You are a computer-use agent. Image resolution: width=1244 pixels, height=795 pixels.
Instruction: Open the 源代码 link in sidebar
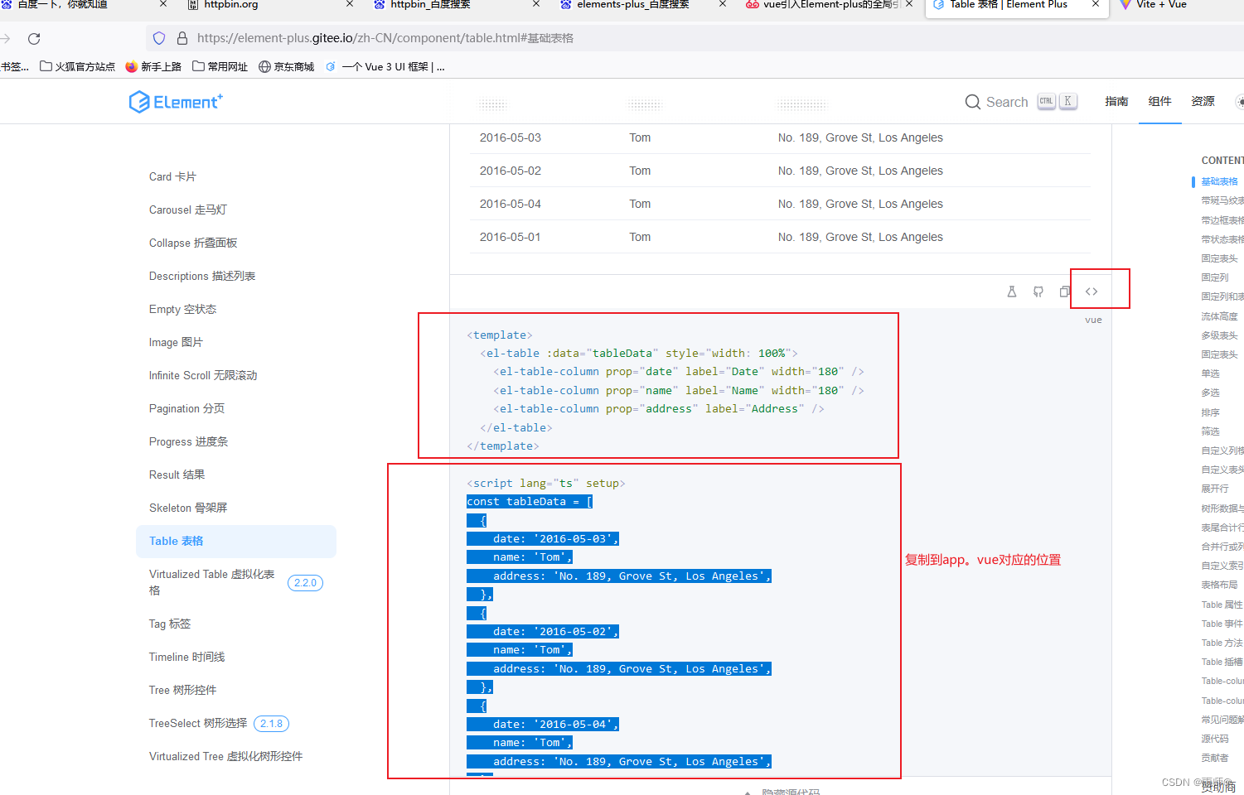coord(1215,738)
